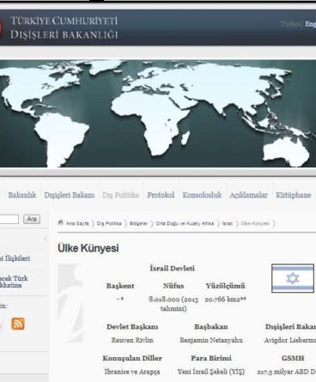Click the home icon in breadcrumb
Image resolution: width=316 pixels, height=382 pixels.
coord(60,222)
